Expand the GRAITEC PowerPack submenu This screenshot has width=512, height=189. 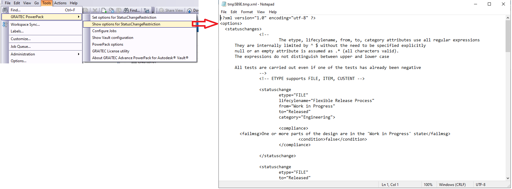click(x=42, y=17)
